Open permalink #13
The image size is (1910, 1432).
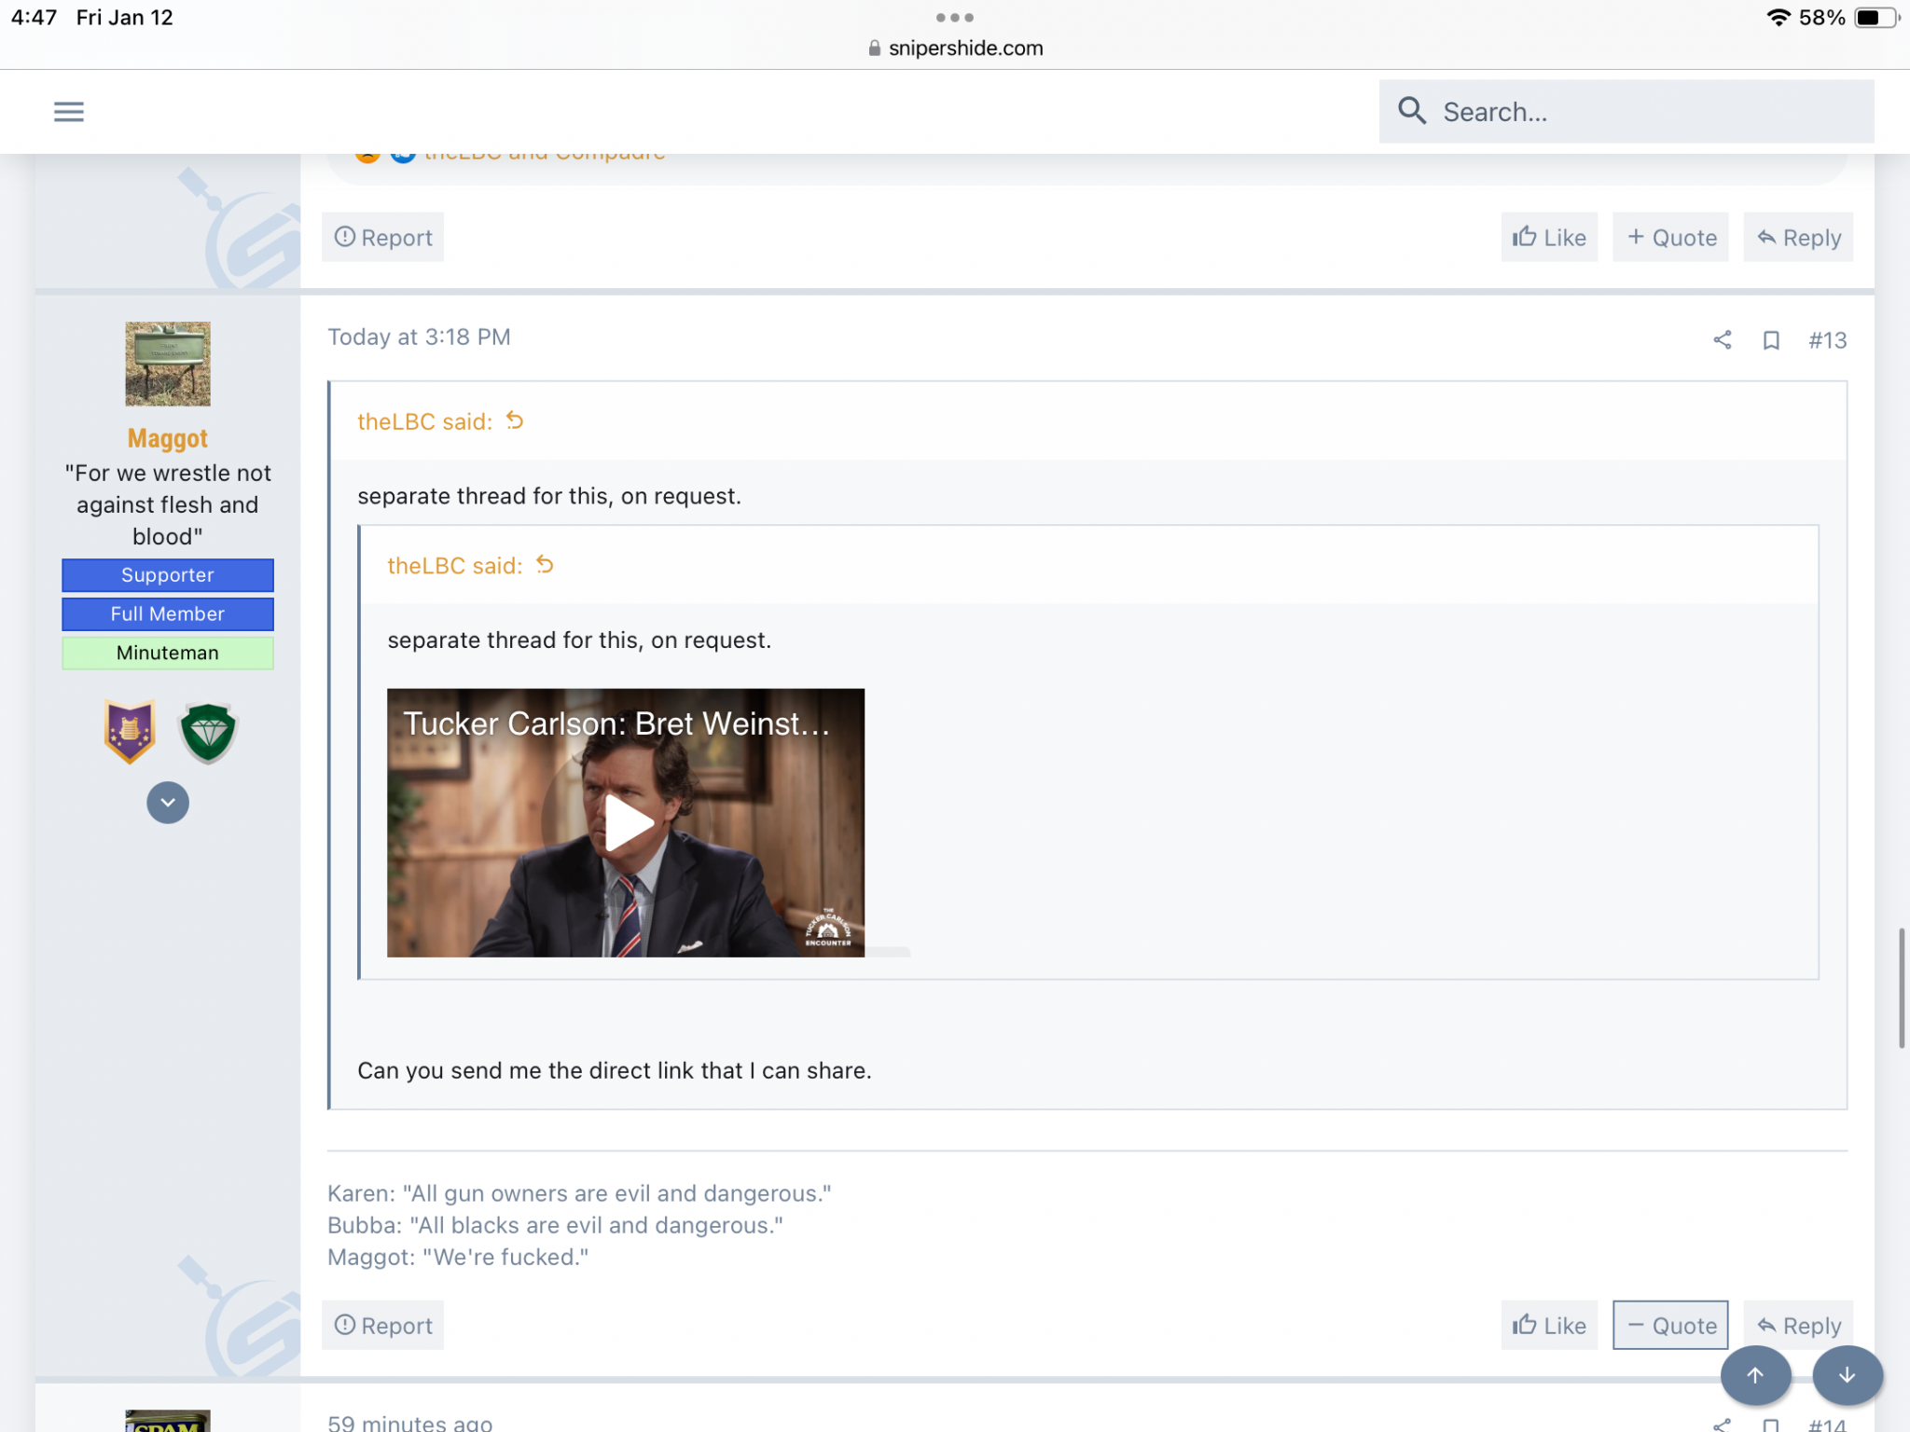pos(1827,339)
